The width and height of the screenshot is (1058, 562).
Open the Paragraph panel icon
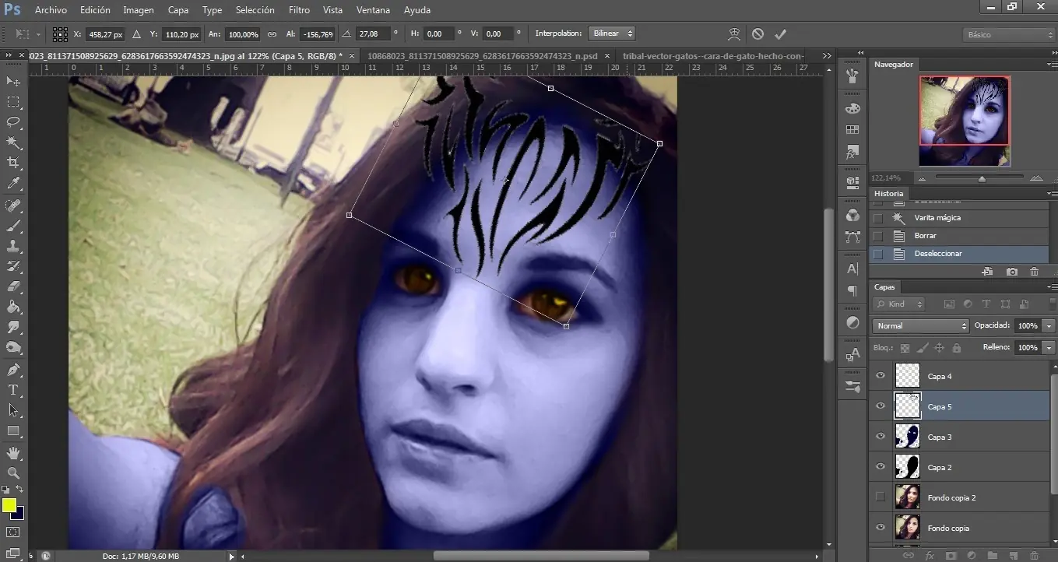click(x=852, y=291)
